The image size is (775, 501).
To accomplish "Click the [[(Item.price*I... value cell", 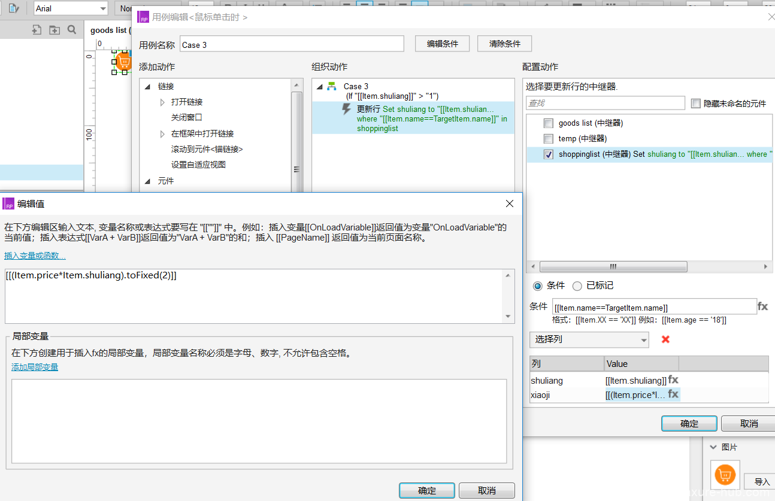I will pyautogui.click(x=635, y=395).
